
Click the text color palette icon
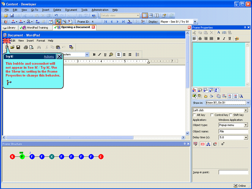237,39
